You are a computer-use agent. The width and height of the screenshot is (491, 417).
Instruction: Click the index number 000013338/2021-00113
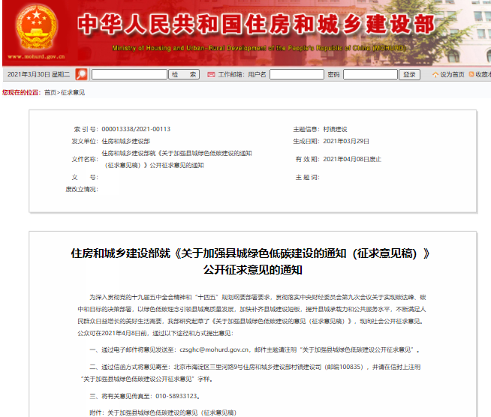[136, 129]
